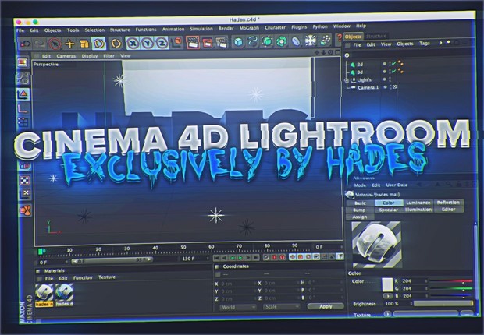The width and height of the screenshot is (484, 335).
Task: Click the Apply button
Action: point(326,306)
